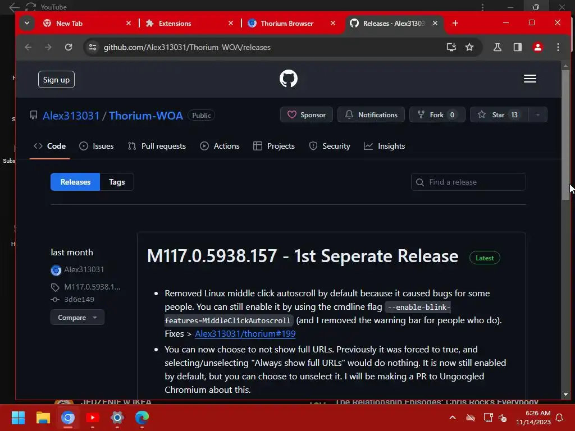
Task: Open a new tab with the plus button
Action: tap(455, 23)
